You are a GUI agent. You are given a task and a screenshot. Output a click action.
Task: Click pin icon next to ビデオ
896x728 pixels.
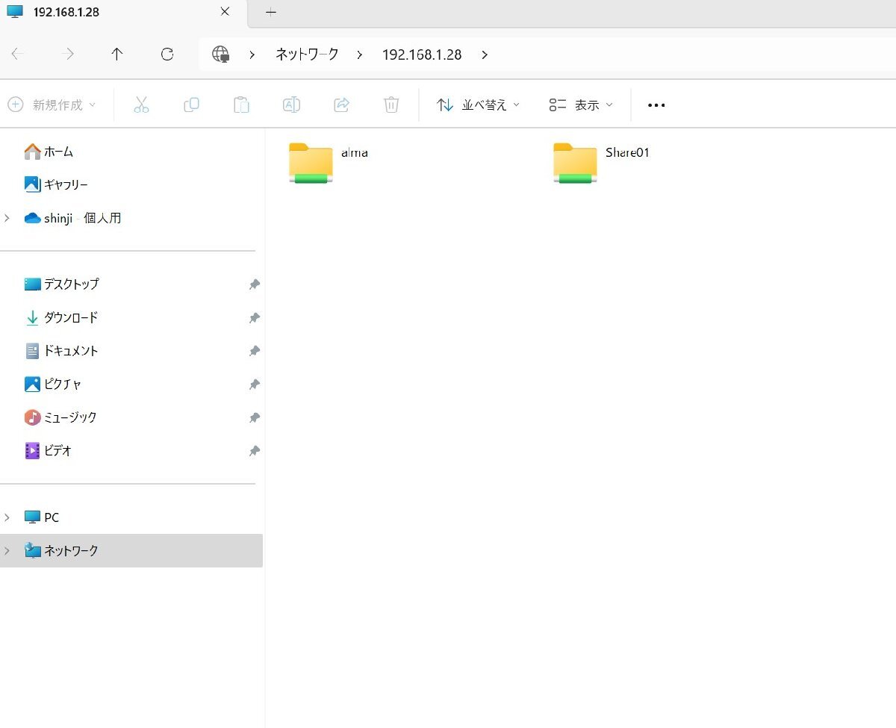tap(255, 451)
